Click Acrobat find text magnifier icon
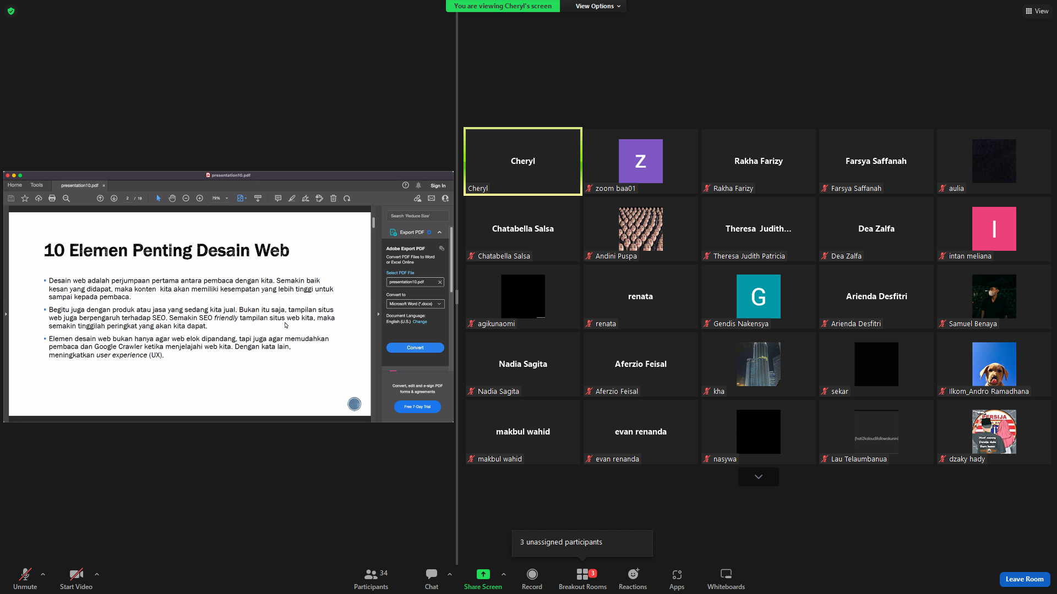1057x594 pixels. [x=66, y=199]
